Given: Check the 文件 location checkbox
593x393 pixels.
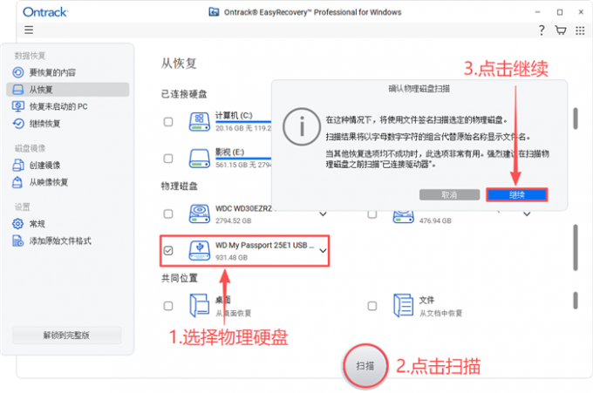Looking at the screenshot, I should click(x=372, y=306).
